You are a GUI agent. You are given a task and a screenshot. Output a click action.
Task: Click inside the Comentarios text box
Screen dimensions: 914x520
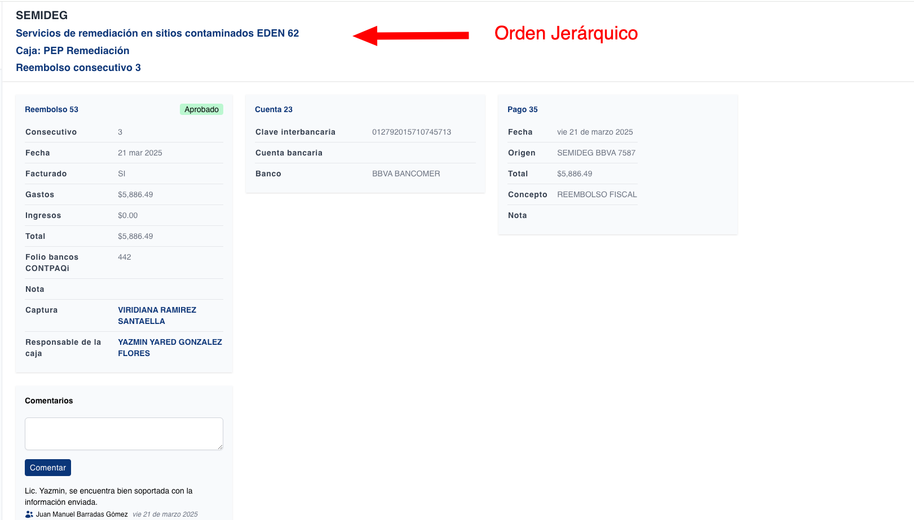pyautogui.click(x=123, y=433)
